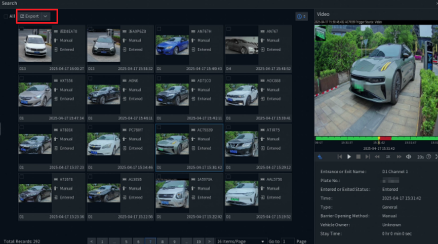This screenshot has width=438, height=244.
Task: Select checkbox on the AAL5T56 record
Action: (228, 177)
